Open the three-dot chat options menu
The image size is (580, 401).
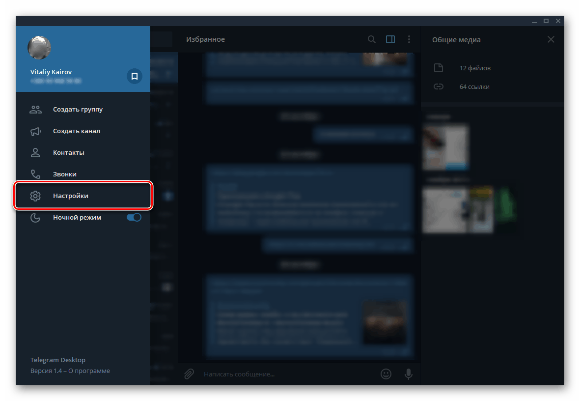click(x=409, y=39)
